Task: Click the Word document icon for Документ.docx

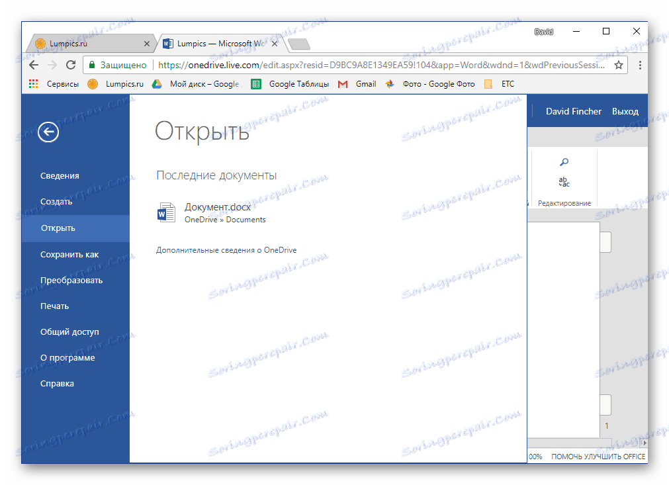Action: (x=166, y=212)
